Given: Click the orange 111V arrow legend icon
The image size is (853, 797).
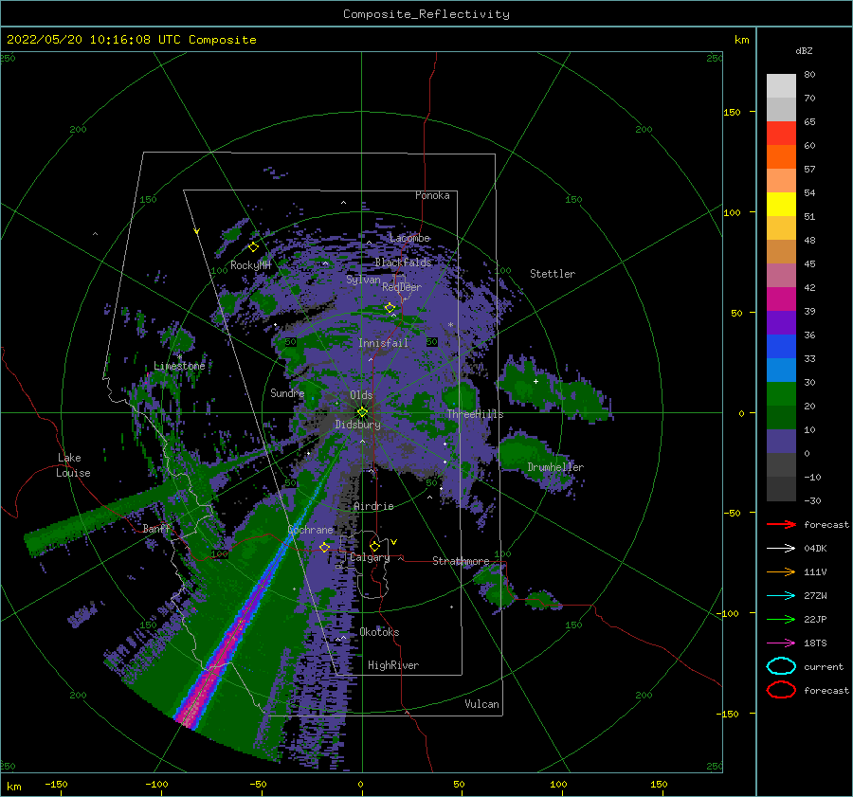Looking at the screenshot, I should (x=781, y=571).
